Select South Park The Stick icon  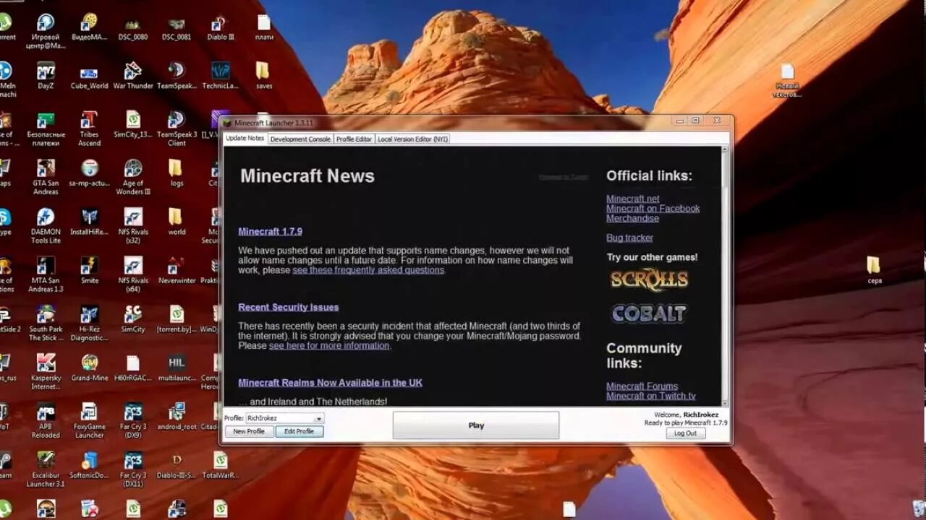[x=46, y=323]
